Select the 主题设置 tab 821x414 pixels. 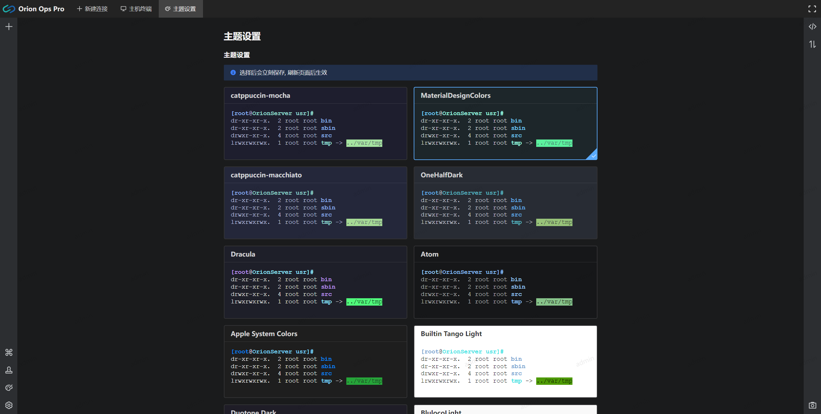coord(181,9)
